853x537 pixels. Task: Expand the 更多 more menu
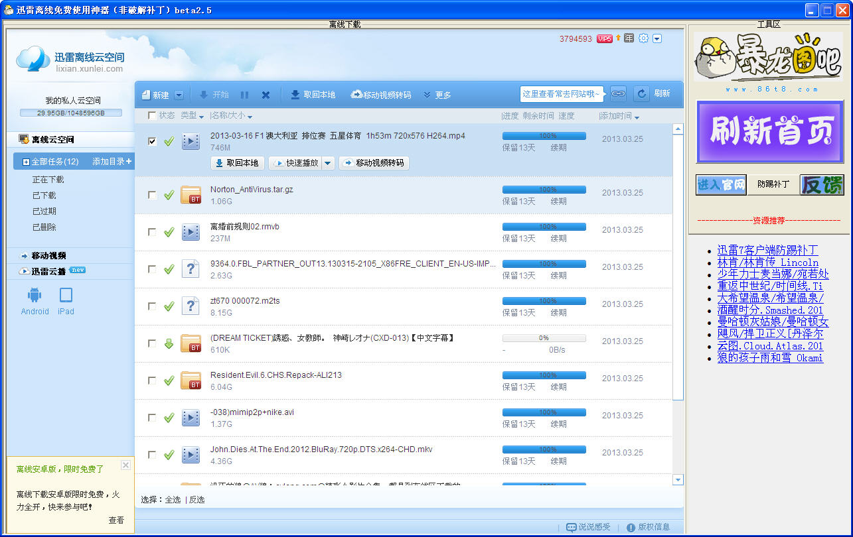coord(437,95)
